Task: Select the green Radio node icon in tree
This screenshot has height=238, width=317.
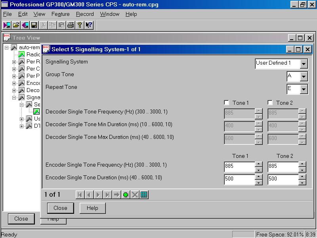Action: (21, 54)
